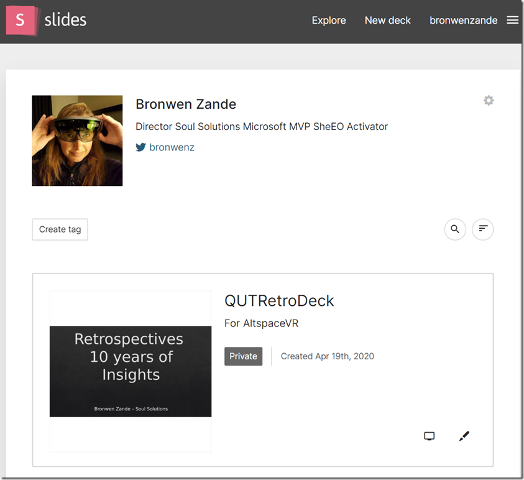Image resolution: width=524 pixels, height=480 pixels.
Task: Open the bronwenz Twitter link
Action: [172, 147]
